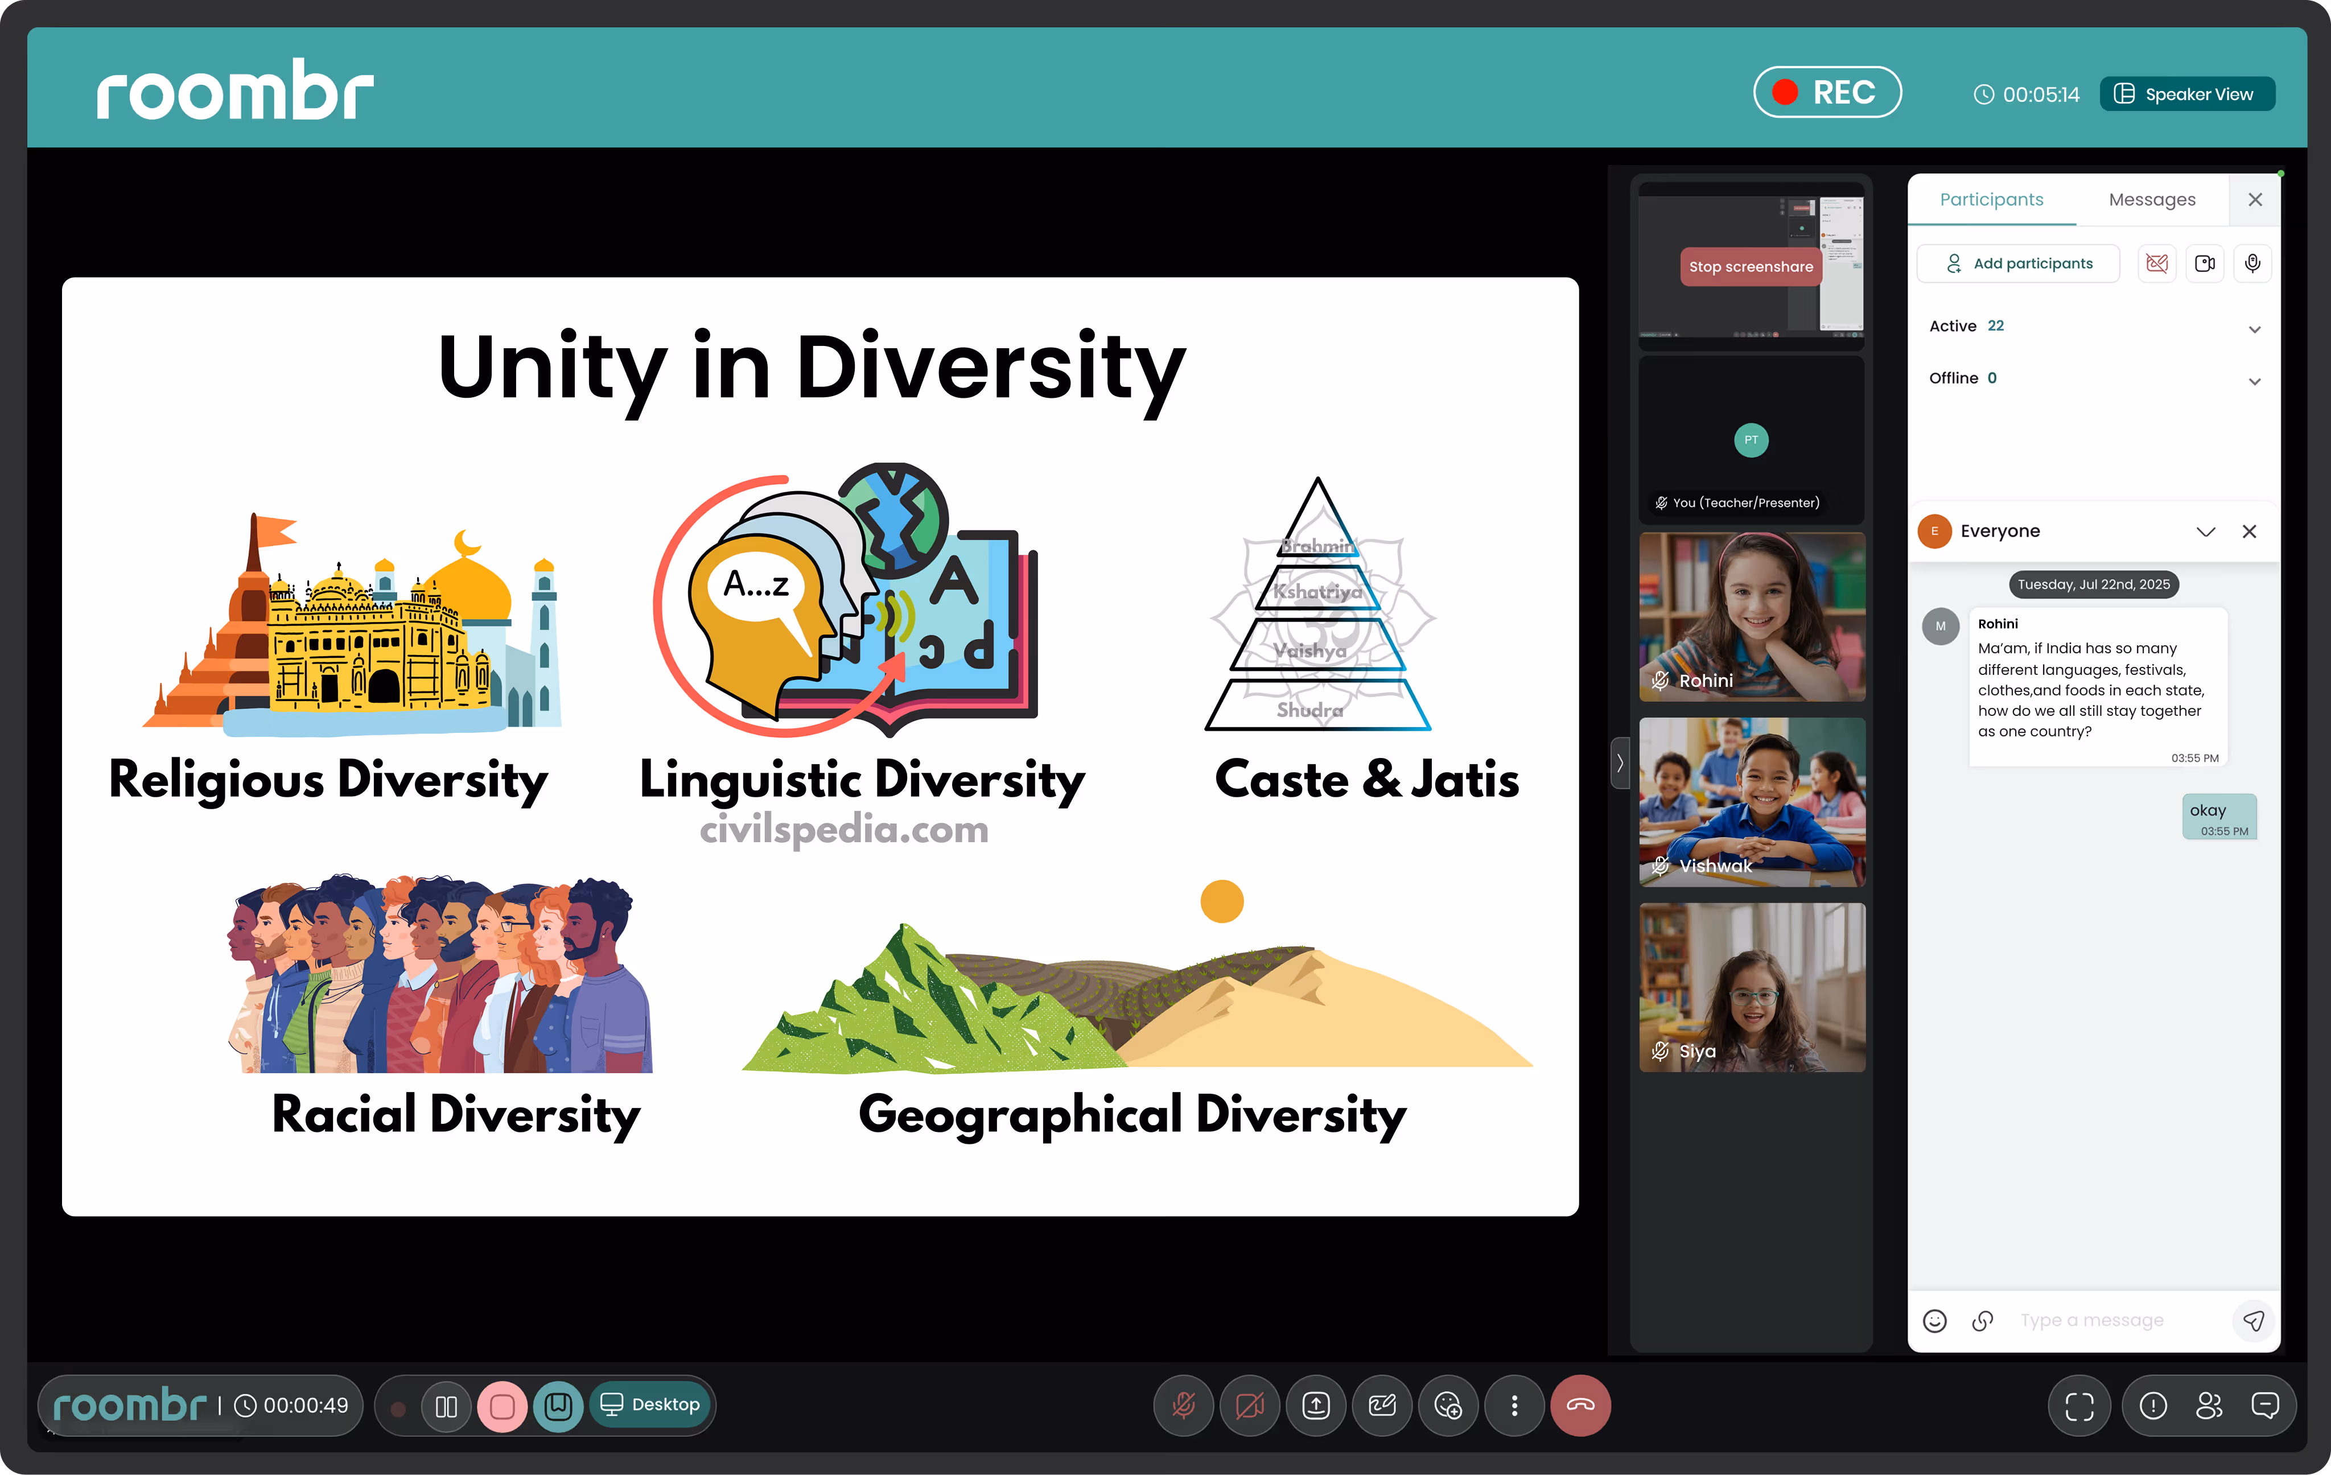Open the emoji reactions button
Screen dimensions: 2331x1475
point(1448,1406)
